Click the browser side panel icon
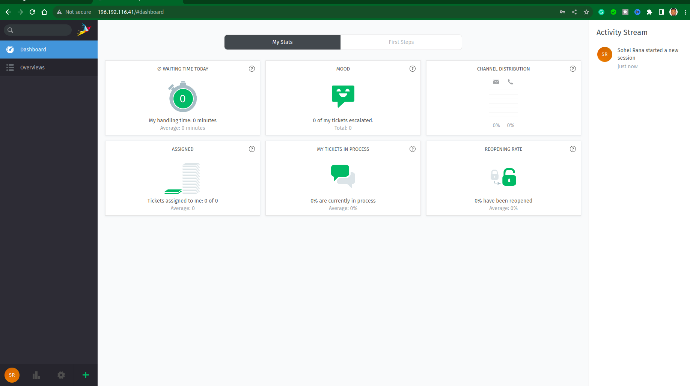This screenshot has width=690, height=386. click(661, 12)
